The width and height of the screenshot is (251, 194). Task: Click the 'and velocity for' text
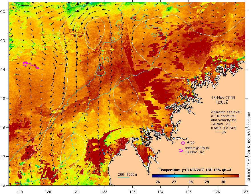coord(223,120)
